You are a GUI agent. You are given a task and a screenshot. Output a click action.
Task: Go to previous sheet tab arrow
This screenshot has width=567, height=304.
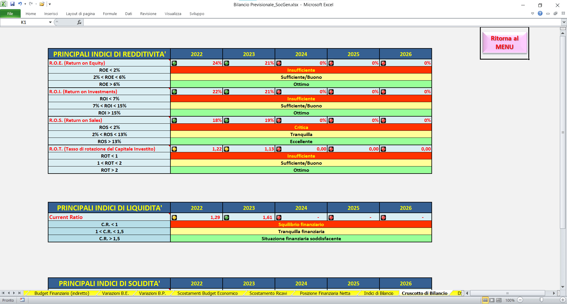9,293
